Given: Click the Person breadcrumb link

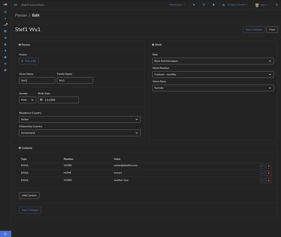Looking at the screenshot, I should (x=21, y=15).
